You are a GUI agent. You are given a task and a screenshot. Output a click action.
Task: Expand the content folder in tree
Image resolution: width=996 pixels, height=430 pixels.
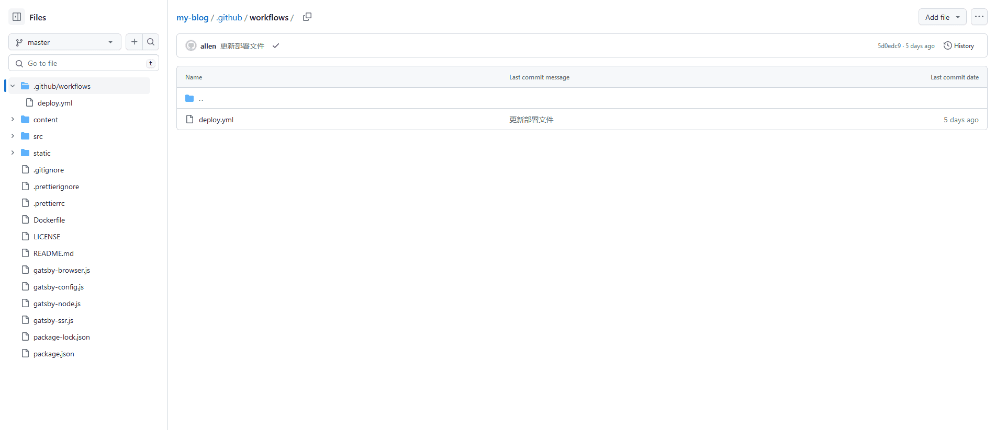click(13, 120)
